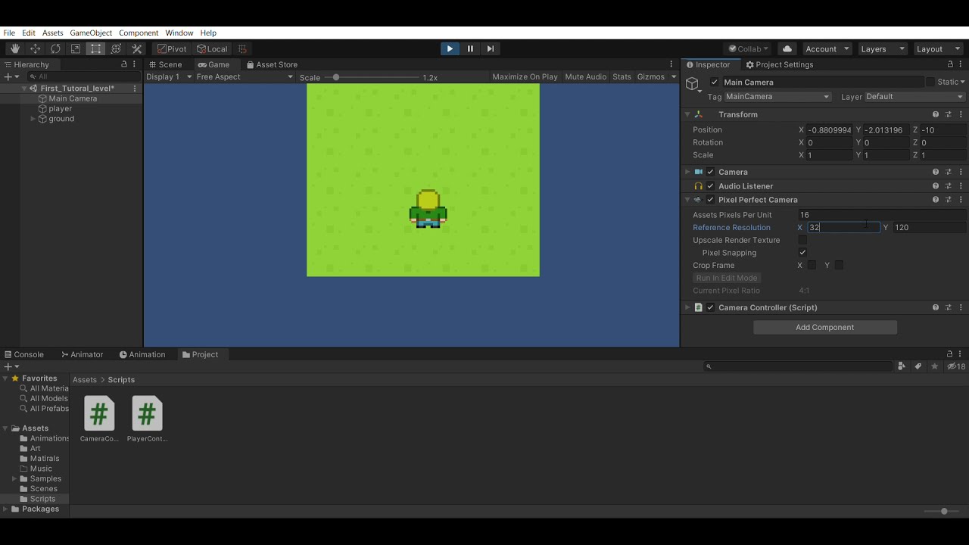Search by label icon in Project panel
969x545 pixels.
click(918, 366)
